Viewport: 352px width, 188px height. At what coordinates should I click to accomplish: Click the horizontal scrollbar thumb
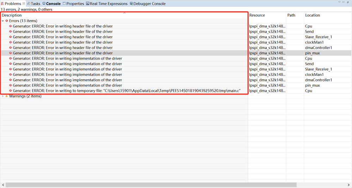(151, 185)
